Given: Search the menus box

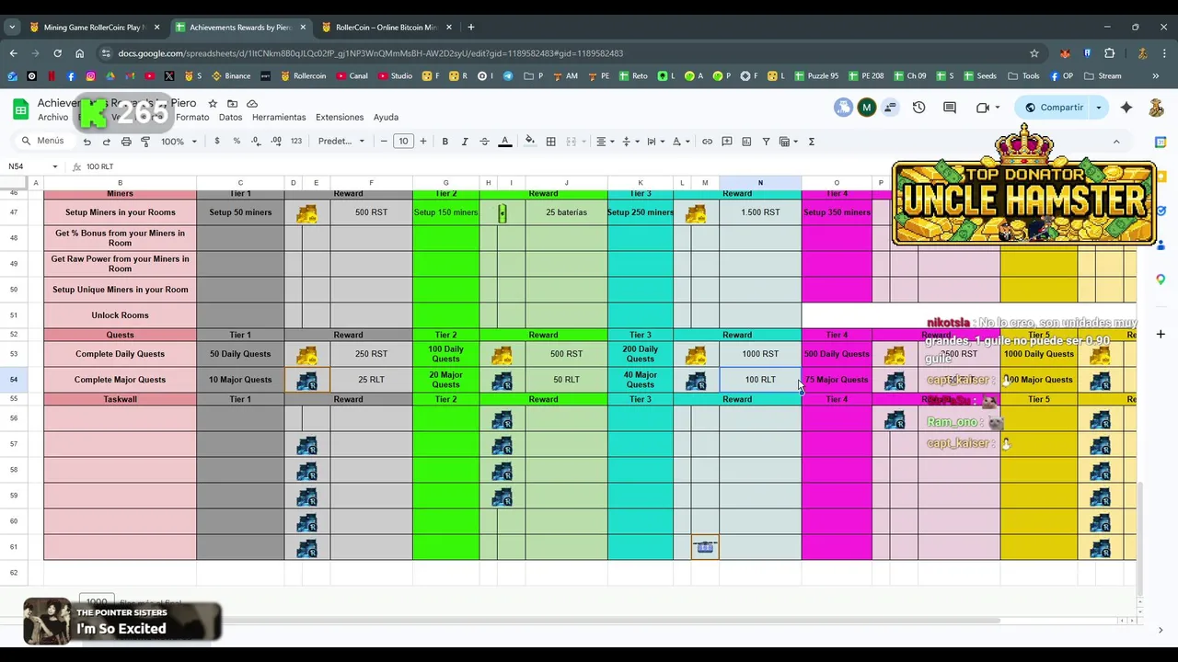Looking at the screenshot, I should 42,142.
